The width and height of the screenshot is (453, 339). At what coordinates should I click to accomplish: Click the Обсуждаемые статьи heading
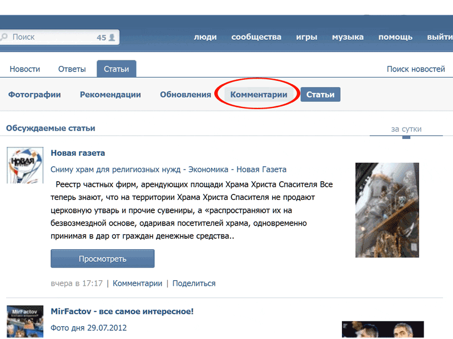51,129
